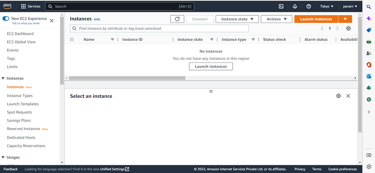This screenshot has height=173, width=375.
Task: Open the Unified Settings link
Action: tap(112, 169)
